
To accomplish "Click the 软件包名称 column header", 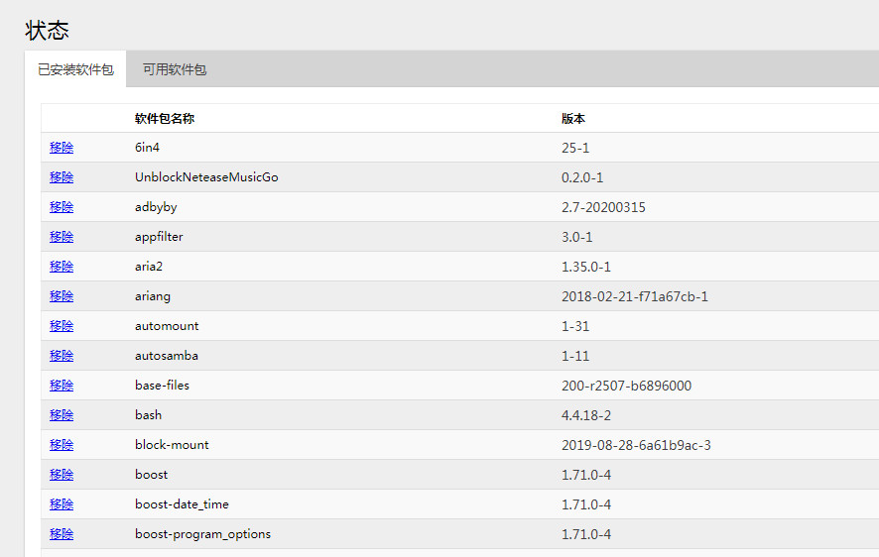I will [x=165, y=119].
